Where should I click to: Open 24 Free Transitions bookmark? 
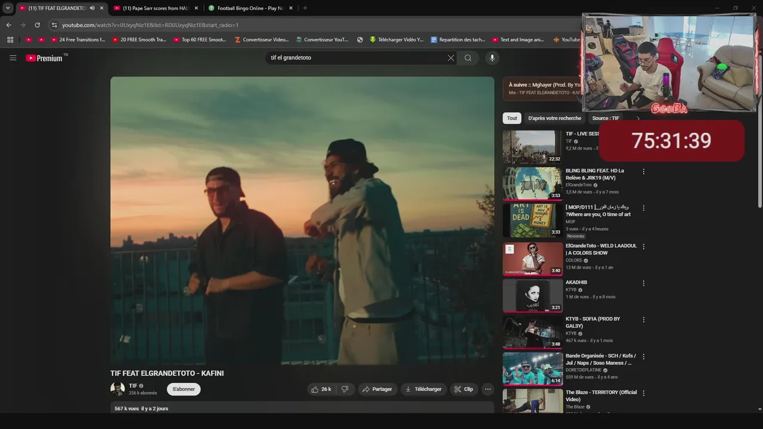click(77, 40)
